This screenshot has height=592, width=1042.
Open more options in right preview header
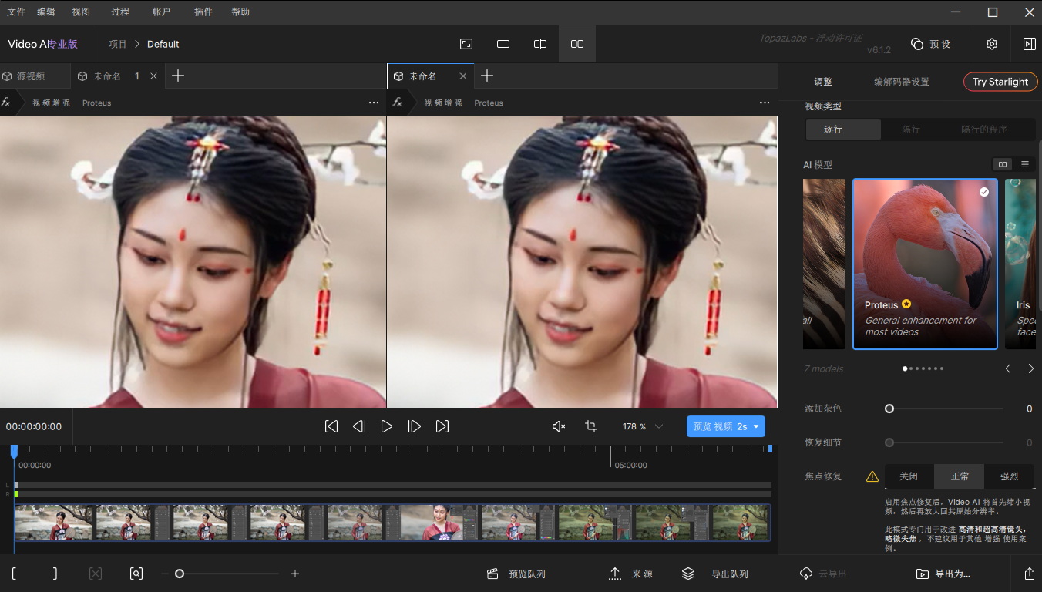(x=765, y=103)
